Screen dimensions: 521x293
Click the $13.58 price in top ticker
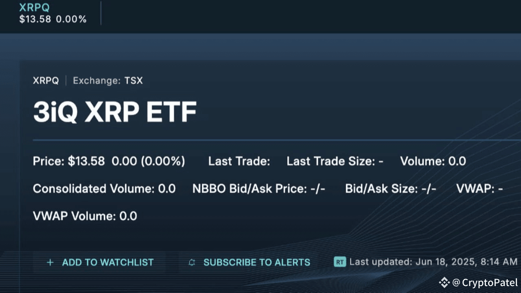tap(35, 19)
